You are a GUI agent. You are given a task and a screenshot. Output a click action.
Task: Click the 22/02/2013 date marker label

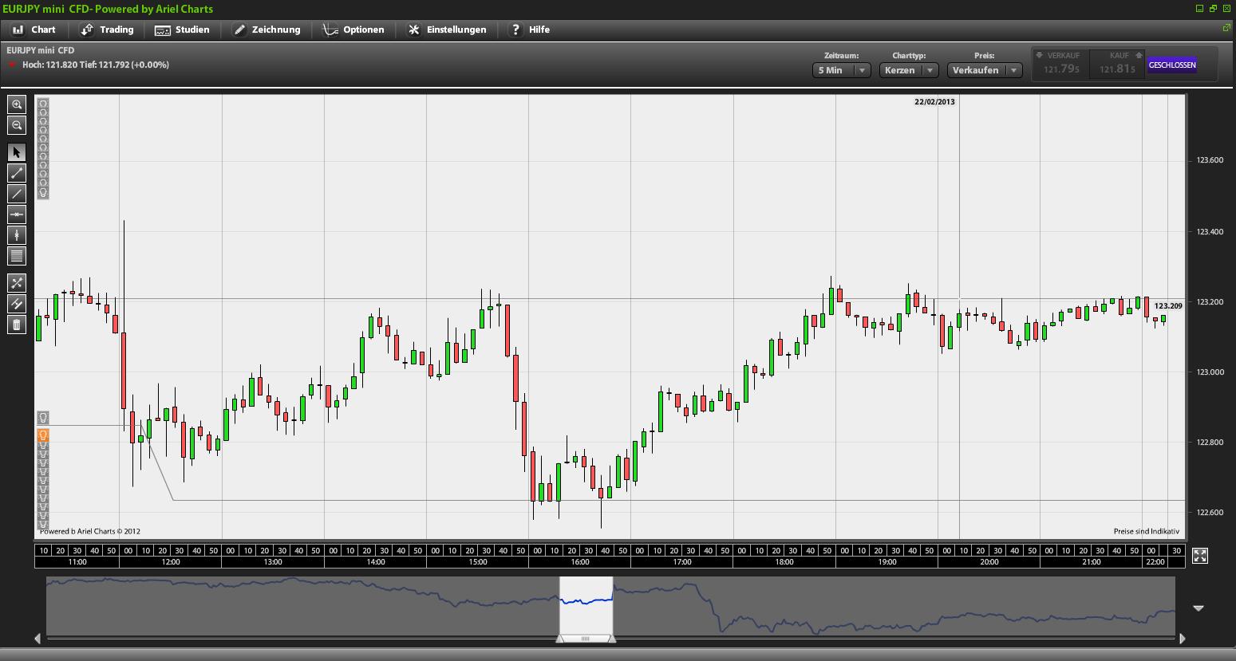[934, 102]
